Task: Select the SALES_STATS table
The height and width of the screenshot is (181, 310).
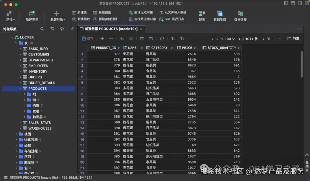Action: point(39,123)
